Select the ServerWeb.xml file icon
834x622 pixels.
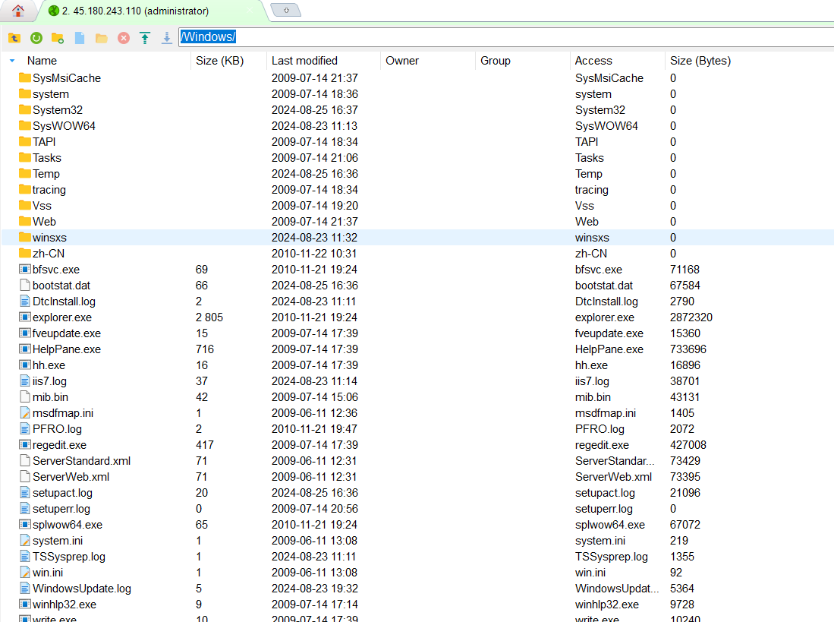click(x=24, y=477)
